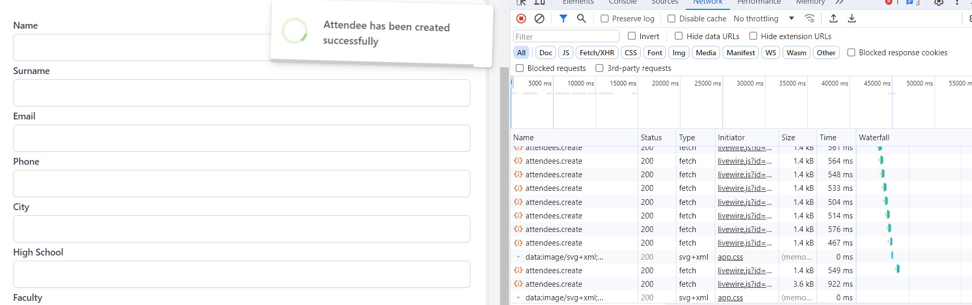Screen dimensions: 972x305
Task: Enable the Preserve log checkbox
Action: click(x=604, y=18)
